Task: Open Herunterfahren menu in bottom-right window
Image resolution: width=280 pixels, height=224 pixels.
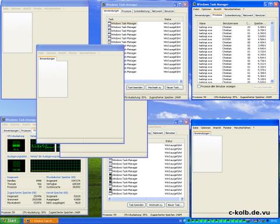Action: (242, 128)
